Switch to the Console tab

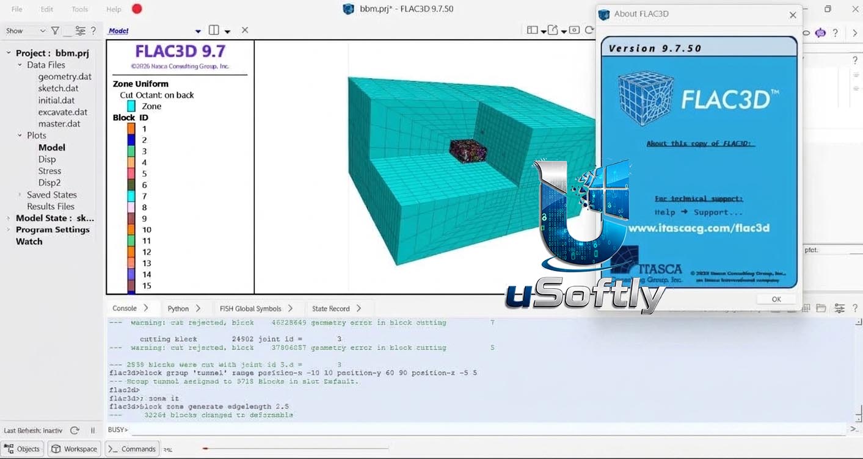coord(131,308)
